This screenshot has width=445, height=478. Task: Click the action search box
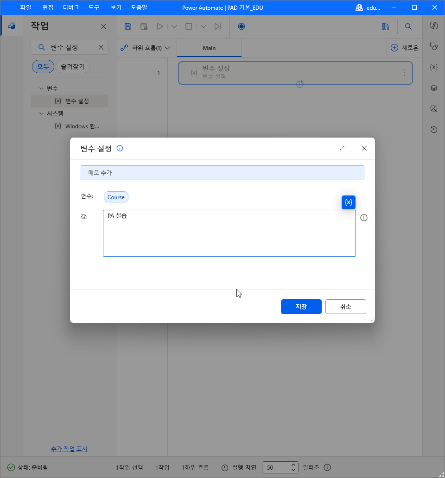point(70,47)
